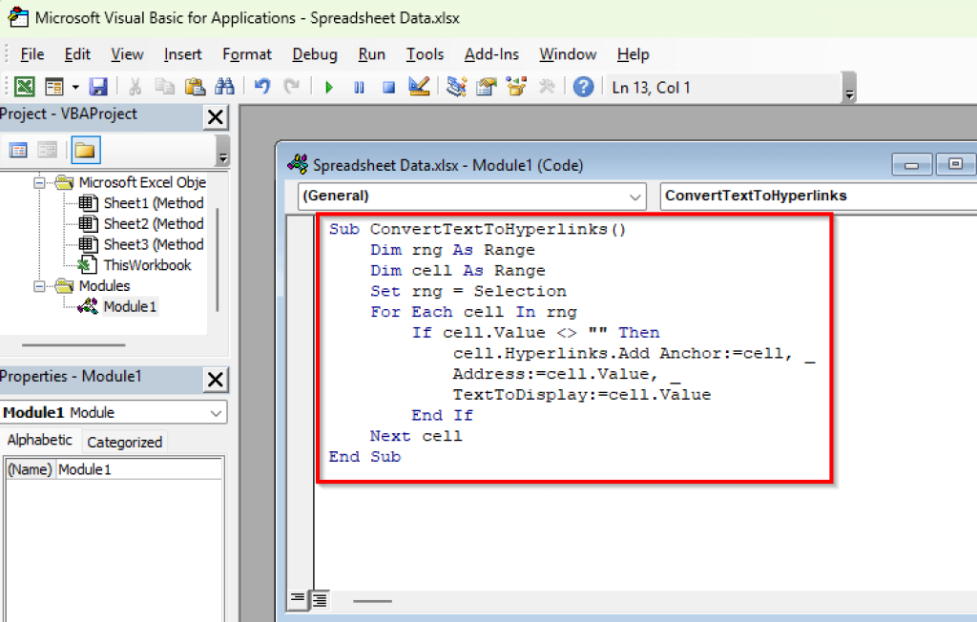Select the Find icon in the toolbar
The image size is (977, 622).
pos(223,87)
